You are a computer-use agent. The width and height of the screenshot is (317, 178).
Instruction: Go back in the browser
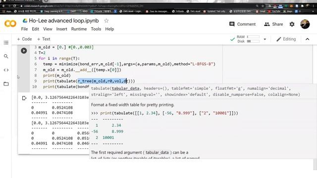pyautogui.click(x=3, y=6)
